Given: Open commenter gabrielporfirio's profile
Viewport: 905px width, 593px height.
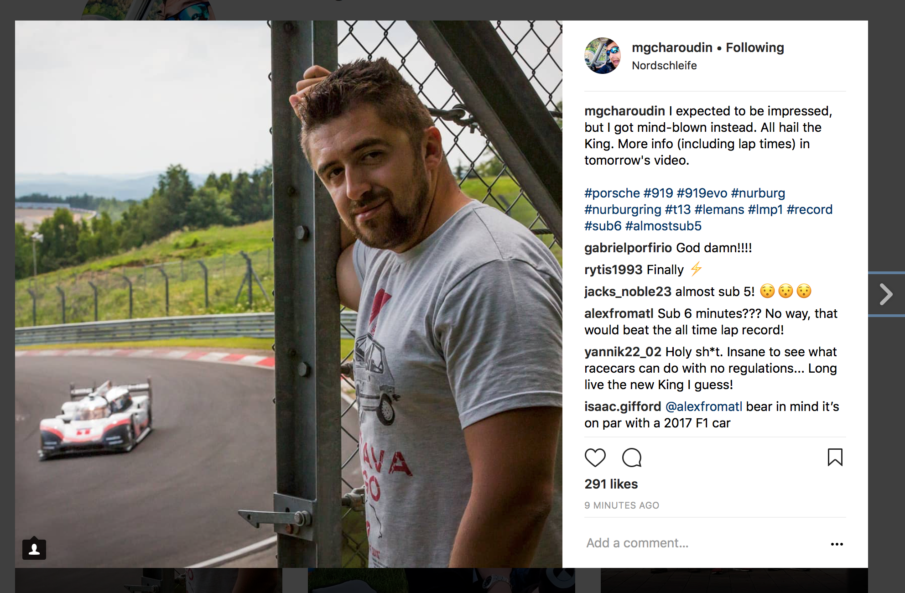Looking at the screenshot, I should 628,248.
